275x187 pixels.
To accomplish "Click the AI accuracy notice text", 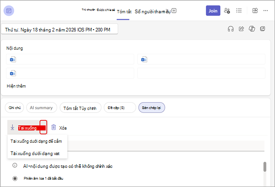I will pyautogui.click(x=68, y=166).
